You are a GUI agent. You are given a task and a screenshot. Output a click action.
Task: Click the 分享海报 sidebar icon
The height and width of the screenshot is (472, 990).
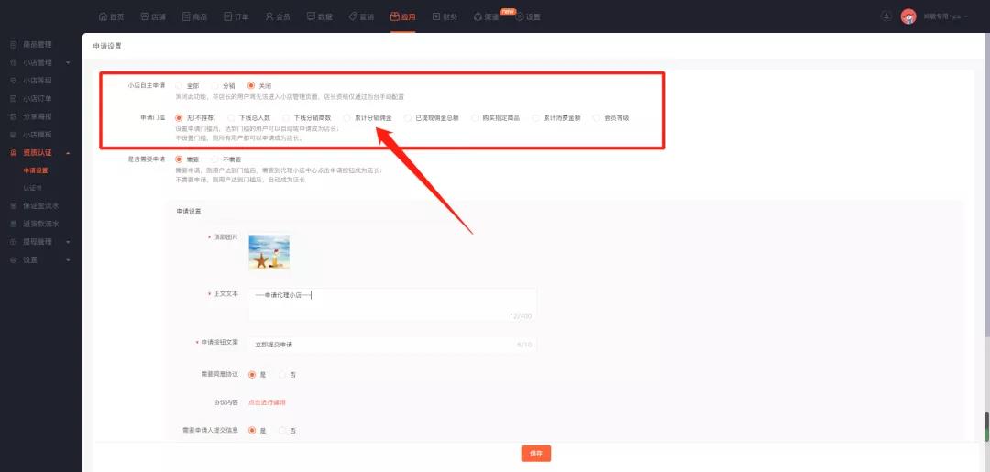13,116
